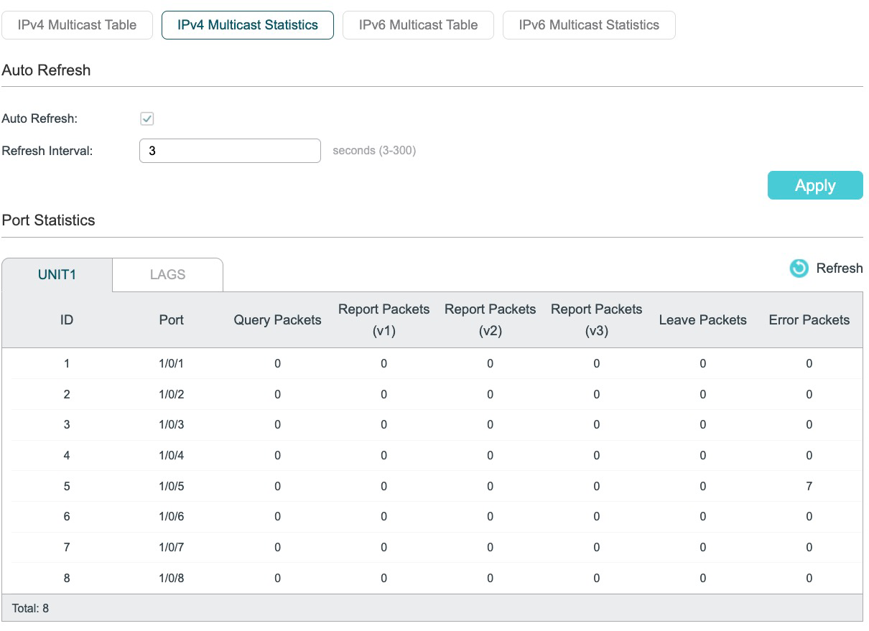Viewport: 869px width, 631px height.
Task: Click the Query Packets column header
Action: 277,320
